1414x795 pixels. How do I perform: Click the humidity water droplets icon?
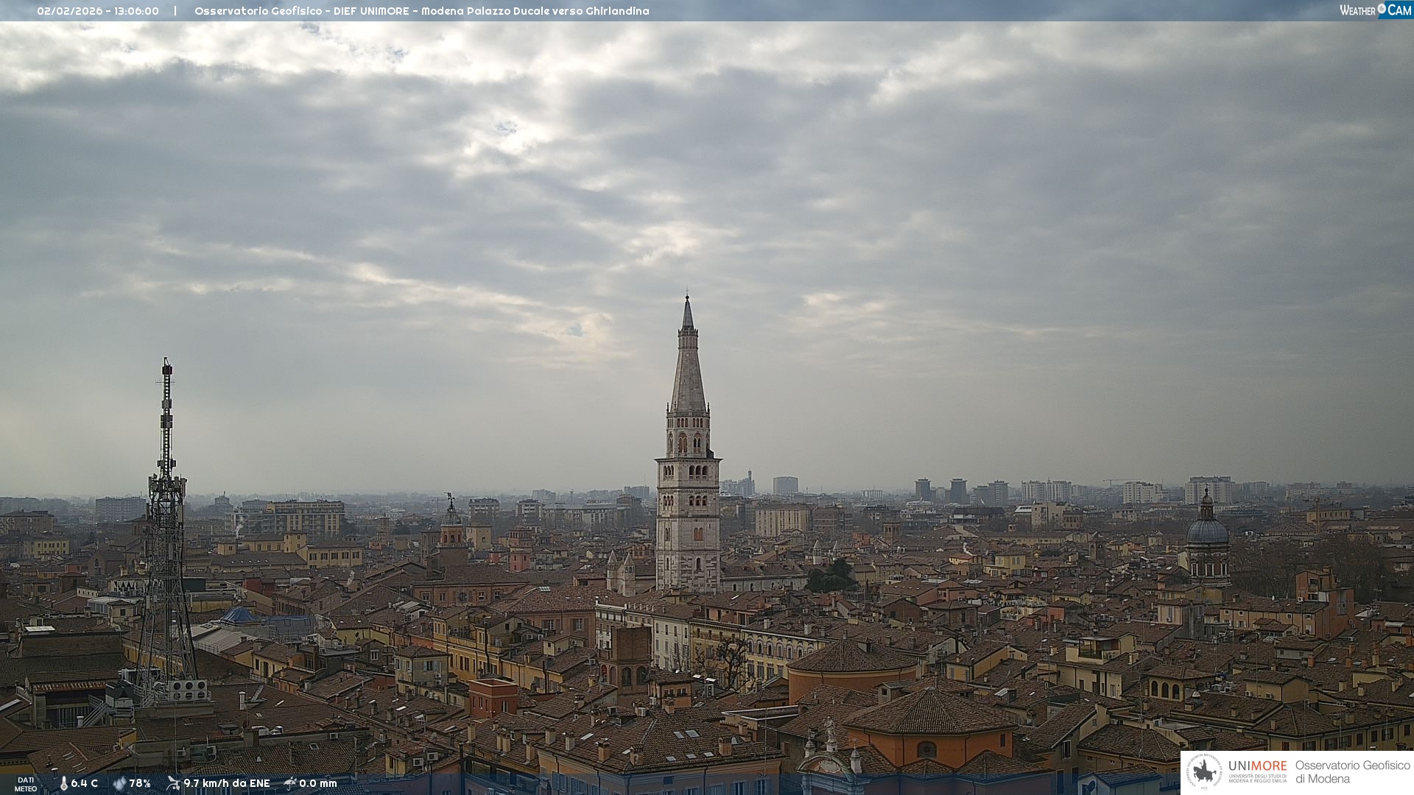tap(119, 784)
